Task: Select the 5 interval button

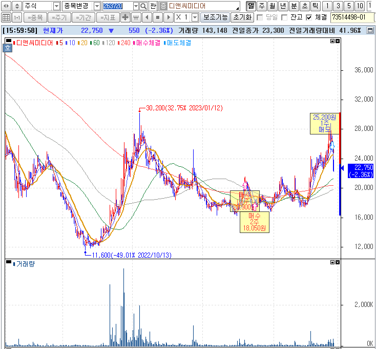Action: click(349, 6)
